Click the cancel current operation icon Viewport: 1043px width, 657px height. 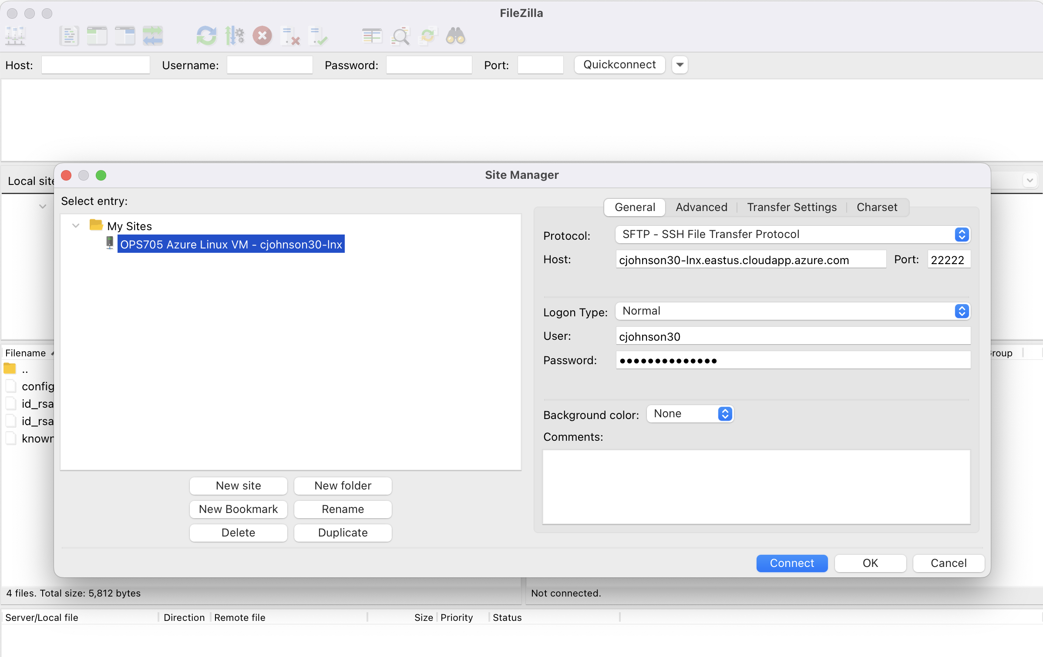[263, 36]
